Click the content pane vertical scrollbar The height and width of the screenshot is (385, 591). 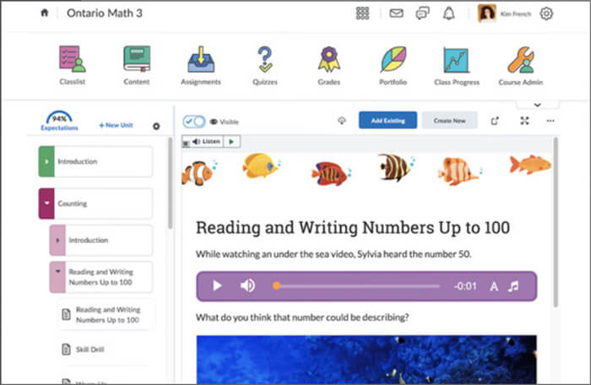tap(556, 223)
